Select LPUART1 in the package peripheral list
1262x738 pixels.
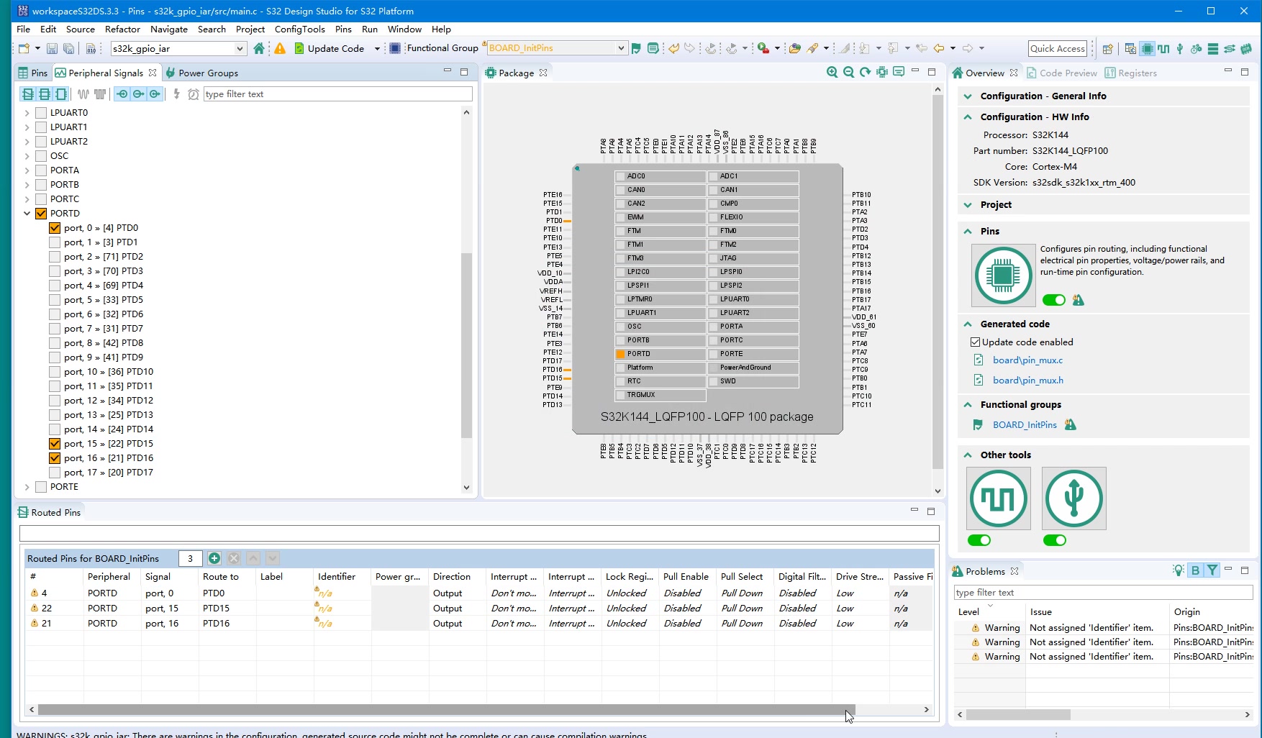660,313
